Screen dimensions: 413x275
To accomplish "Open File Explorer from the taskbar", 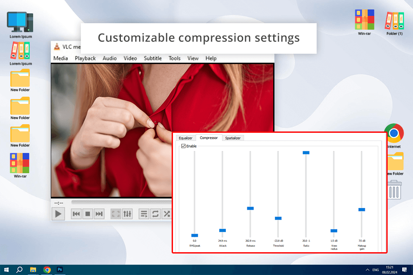I will click(33, 270).
